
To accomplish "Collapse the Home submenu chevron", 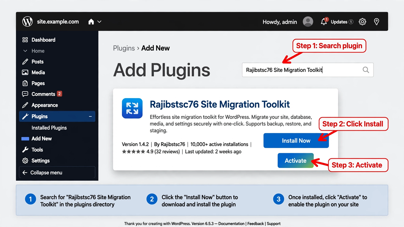I will 25,51.
